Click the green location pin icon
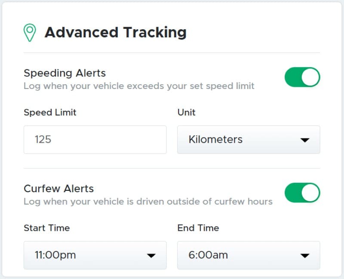This screenshot has height=279, width=344. [30, 33]
